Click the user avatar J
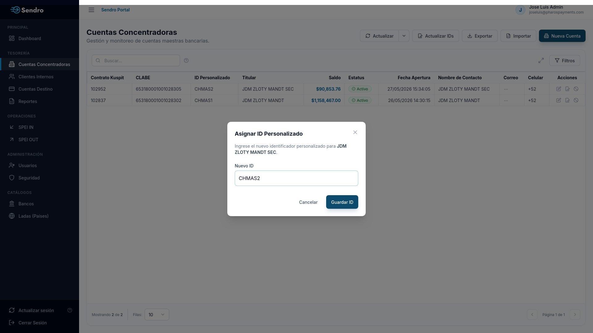593x333 pixels. 520,10
